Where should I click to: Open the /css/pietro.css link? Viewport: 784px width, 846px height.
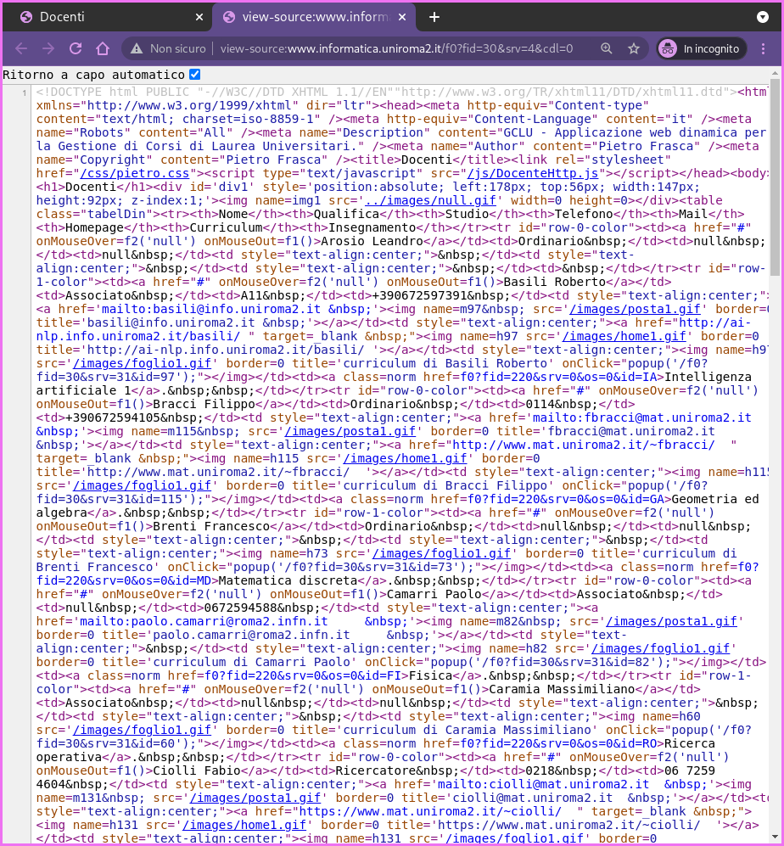(135, 173)
